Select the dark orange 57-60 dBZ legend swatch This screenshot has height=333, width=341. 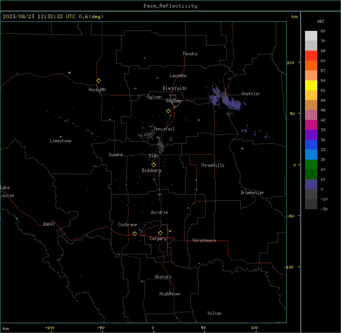(311, 65)
